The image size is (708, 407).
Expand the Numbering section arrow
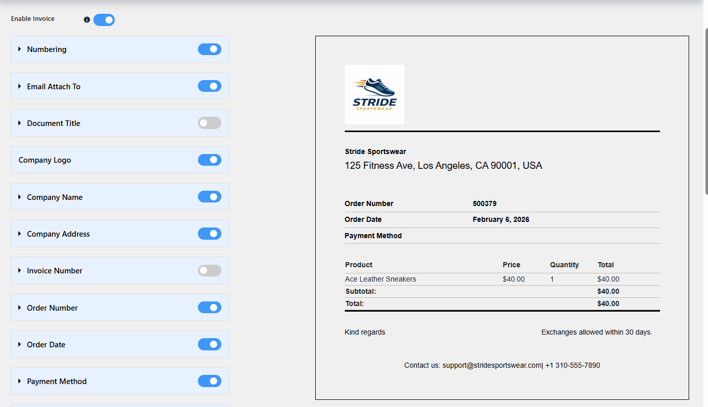pyautogui.click(x=20, y=49)
